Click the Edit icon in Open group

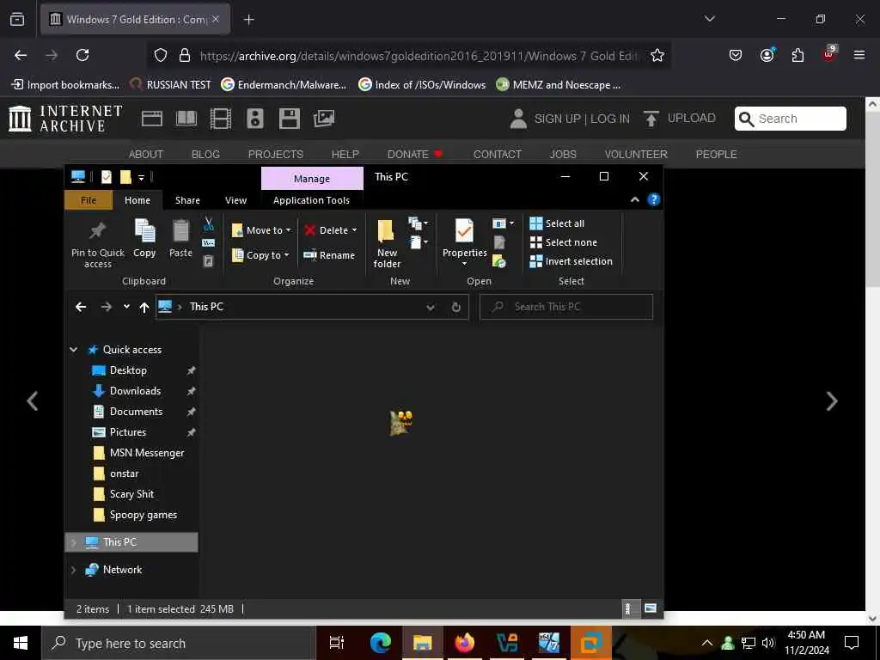point(499,242)
